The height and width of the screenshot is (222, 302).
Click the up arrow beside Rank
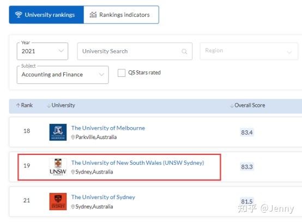pos(18,105)
